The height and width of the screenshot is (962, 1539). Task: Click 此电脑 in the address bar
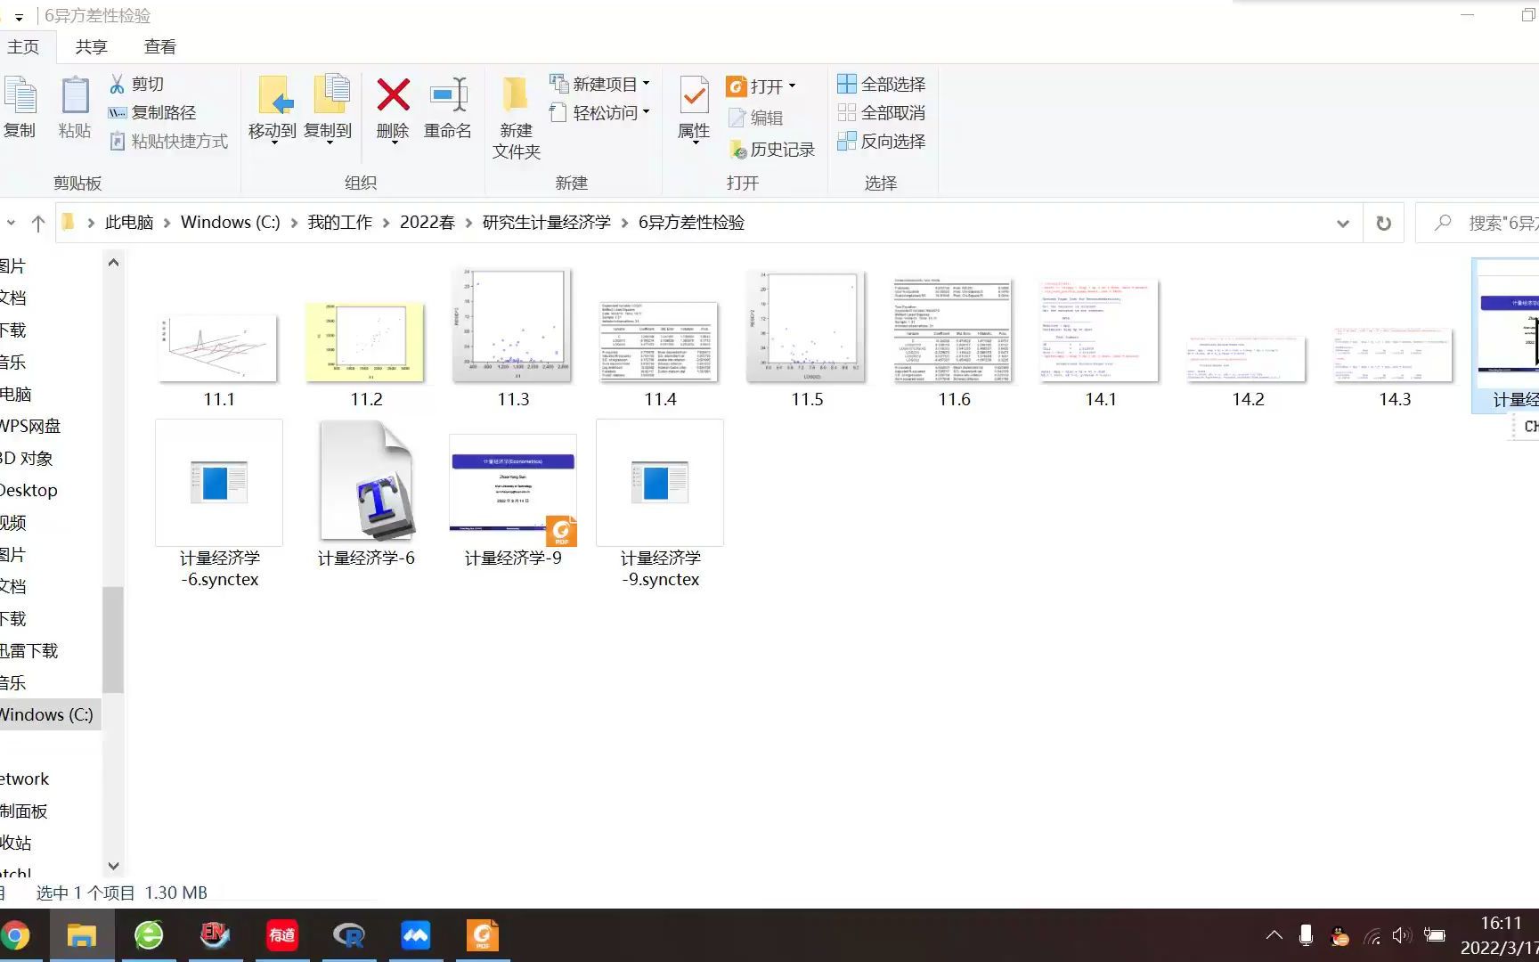pos(129,223)
